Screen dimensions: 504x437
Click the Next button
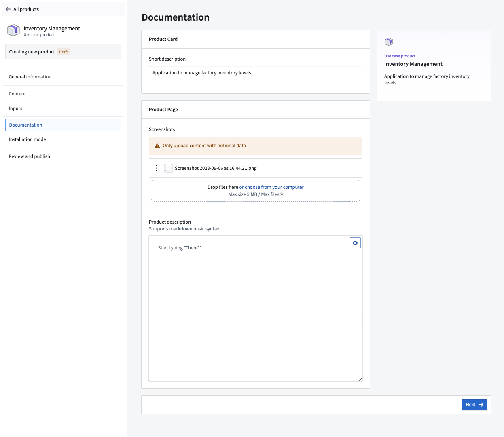pyautogui.click(x=474, y=405)
